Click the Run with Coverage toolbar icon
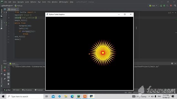177x99 pixels. (x=168, y=5)
